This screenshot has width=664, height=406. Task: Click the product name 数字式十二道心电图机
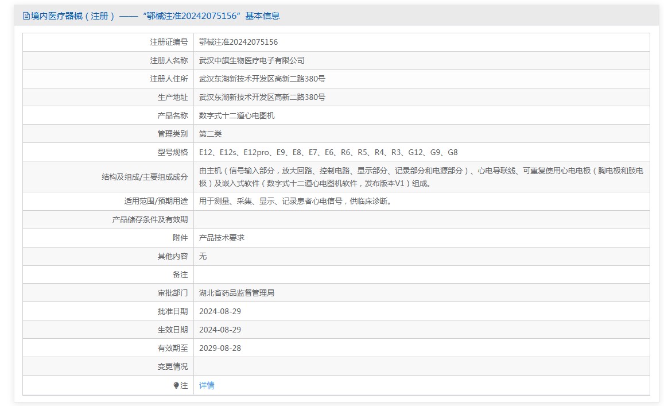238,115
